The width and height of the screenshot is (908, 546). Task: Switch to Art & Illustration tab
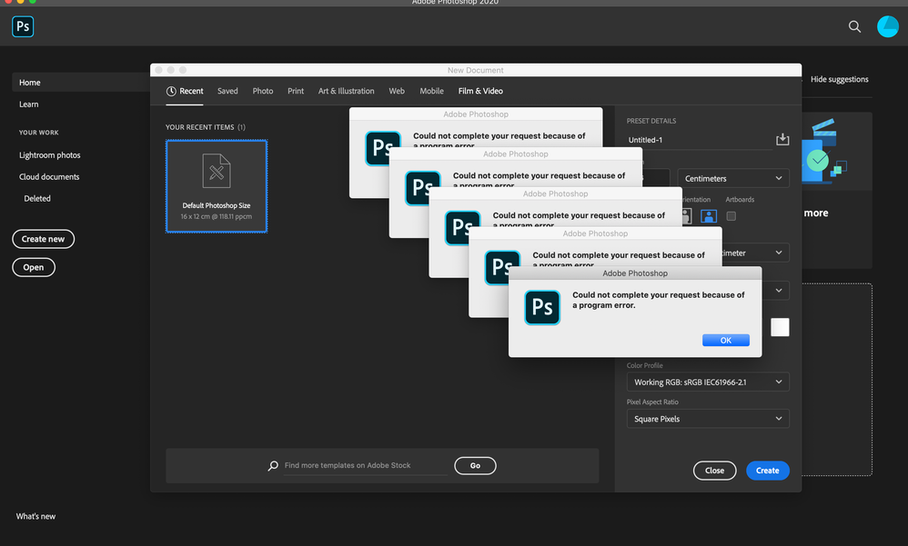[x=347, y=92]
